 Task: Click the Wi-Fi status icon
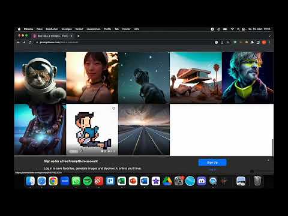(x=232, y=29)
